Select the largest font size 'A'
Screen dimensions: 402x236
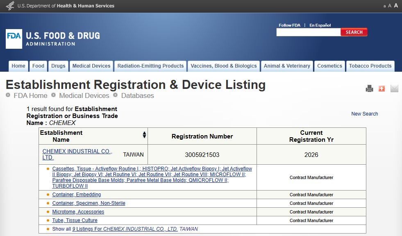pos(396,5)
